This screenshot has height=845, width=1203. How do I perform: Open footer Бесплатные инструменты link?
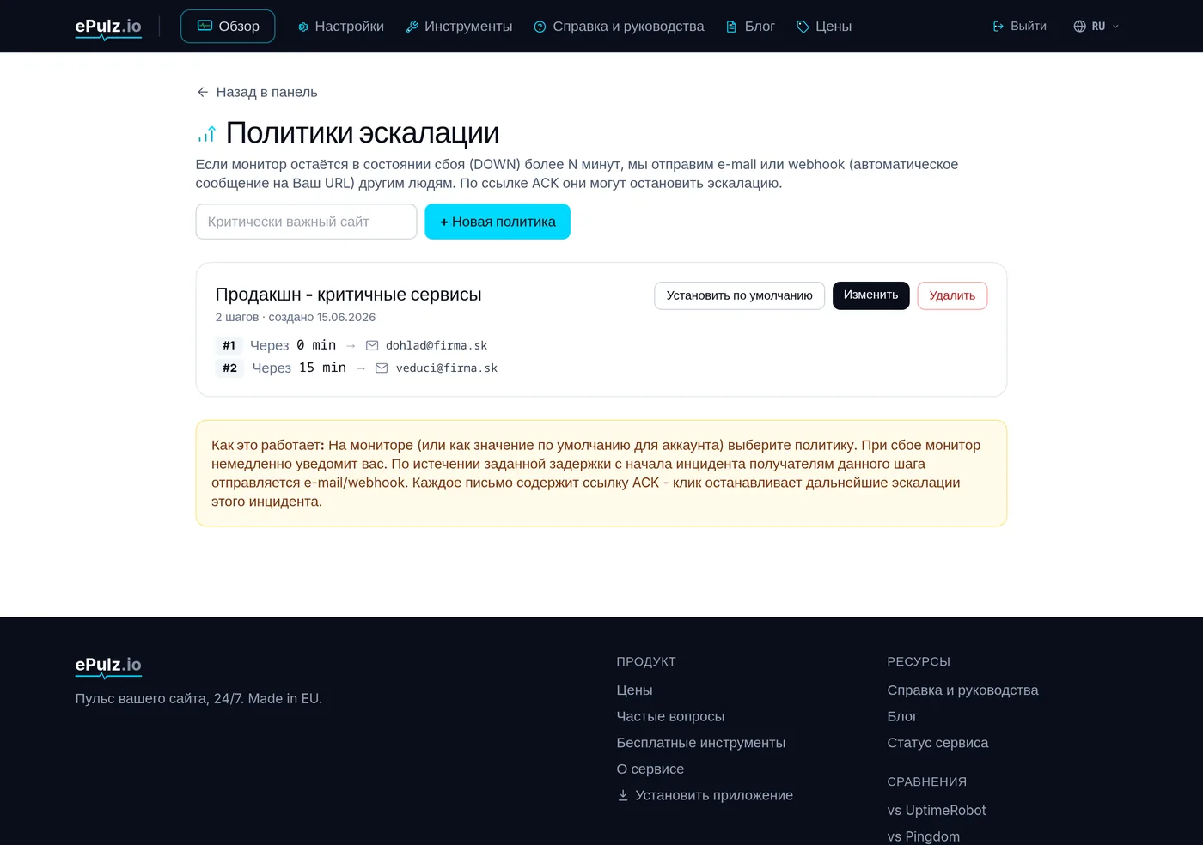(701, 743)
